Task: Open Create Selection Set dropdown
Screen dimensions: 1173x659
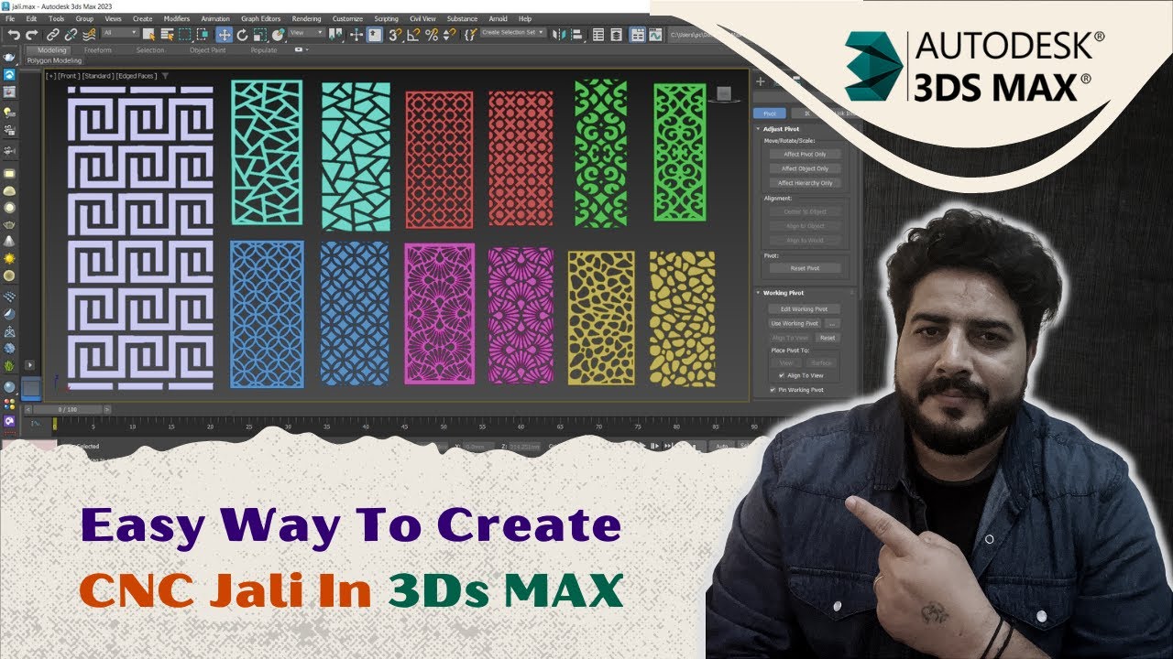Action: tap(514, 33)
